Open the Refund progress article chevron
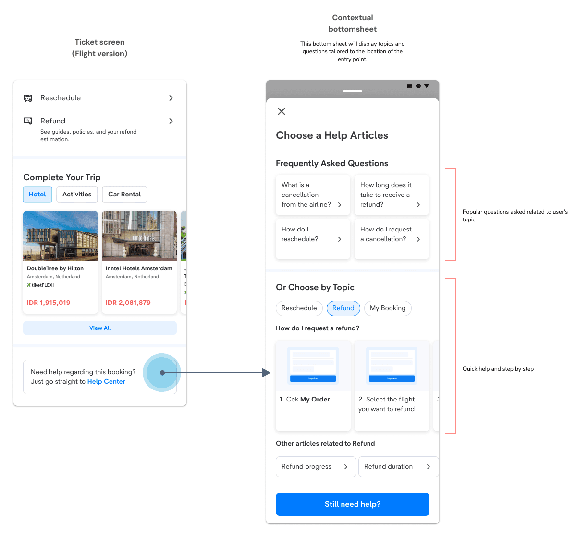 pyautogui.click(x=346, y=467)
